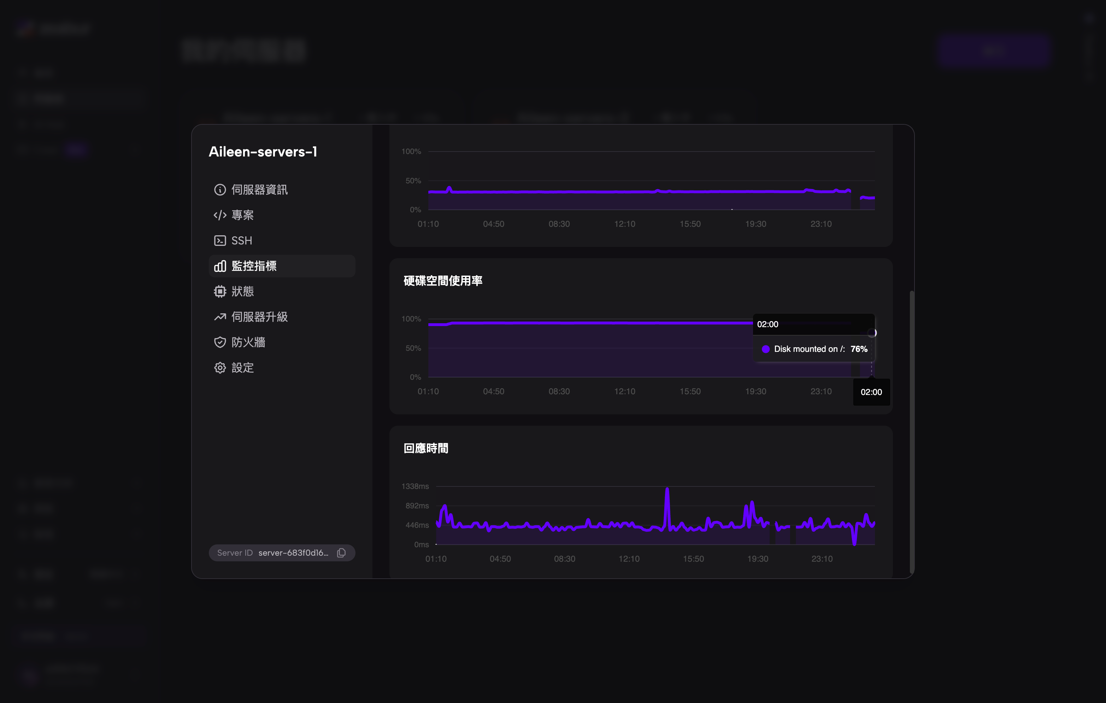Go to the 防火牆 page
The image size is (1106, 703).
pos(248,342)
